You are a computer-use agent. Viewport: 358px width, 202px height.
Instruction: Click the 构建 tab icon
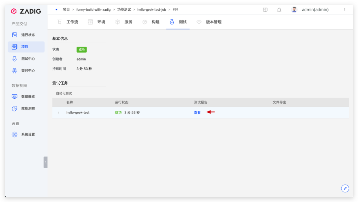point(145,22)
